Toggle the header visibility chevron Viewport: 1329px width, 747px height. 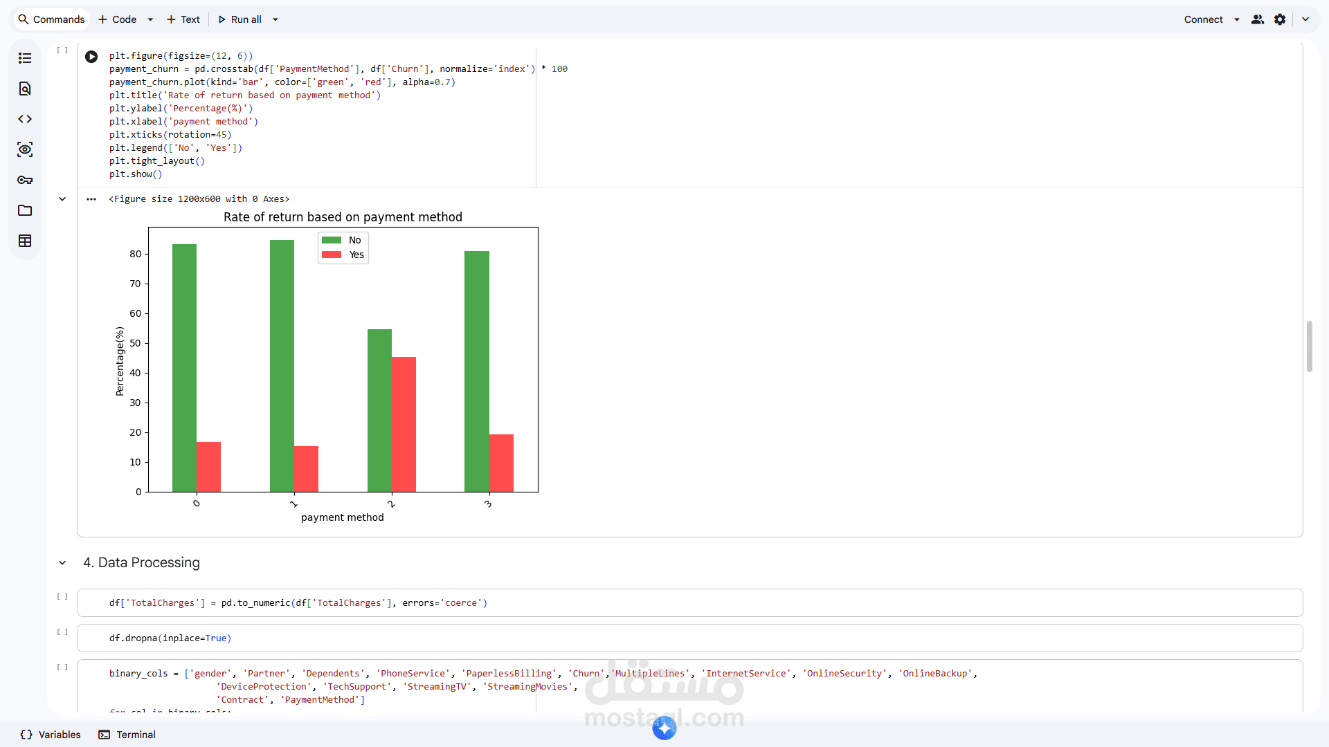[1305, 19]
